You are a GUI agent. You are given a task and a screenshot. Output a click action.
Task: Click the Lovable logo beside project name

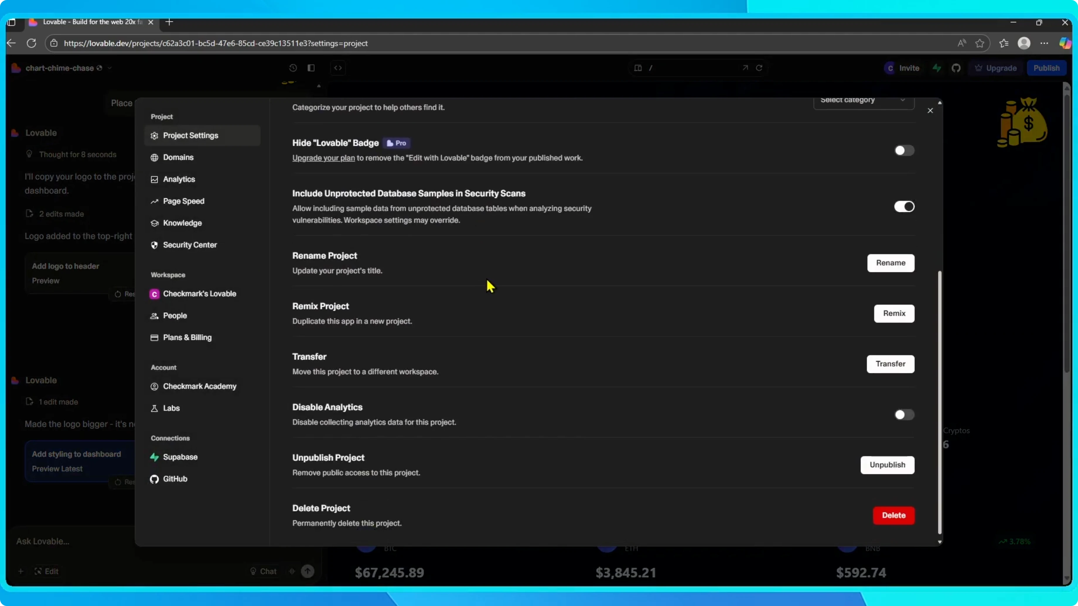[x=16, y=68]
